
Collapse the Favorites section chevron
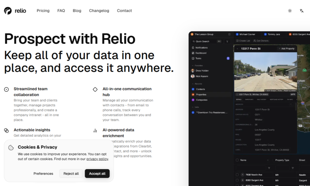(x=193, y=66)
